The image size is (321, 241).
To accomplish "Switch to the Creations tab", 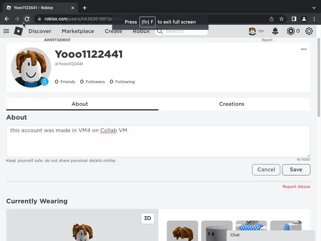I will (232, 104).
